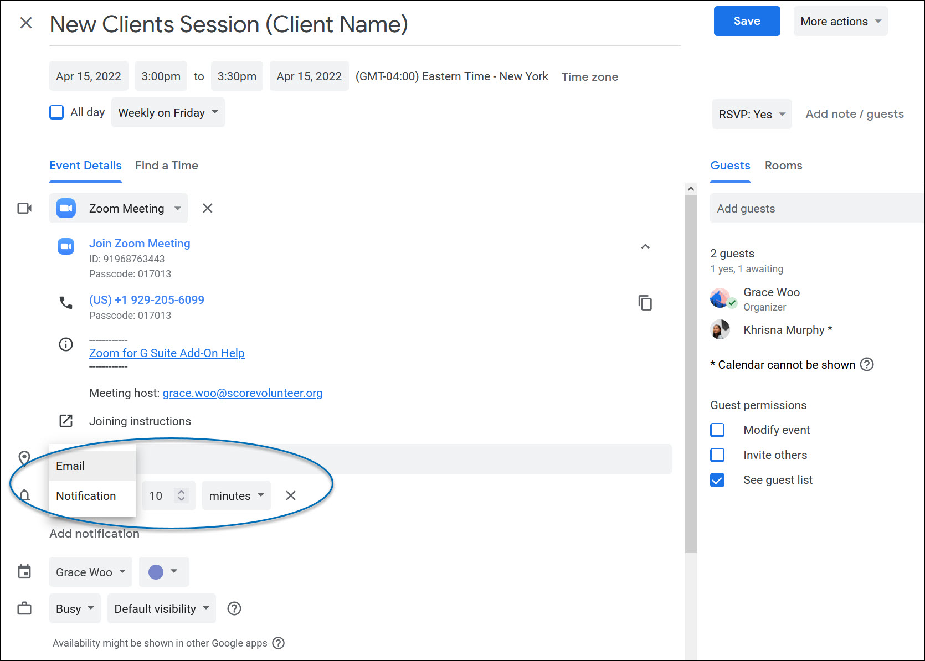The width and height of the screenshot is (925, 661).
Task: Remove the 10 minutes notification
Action: tap(290, 495)
